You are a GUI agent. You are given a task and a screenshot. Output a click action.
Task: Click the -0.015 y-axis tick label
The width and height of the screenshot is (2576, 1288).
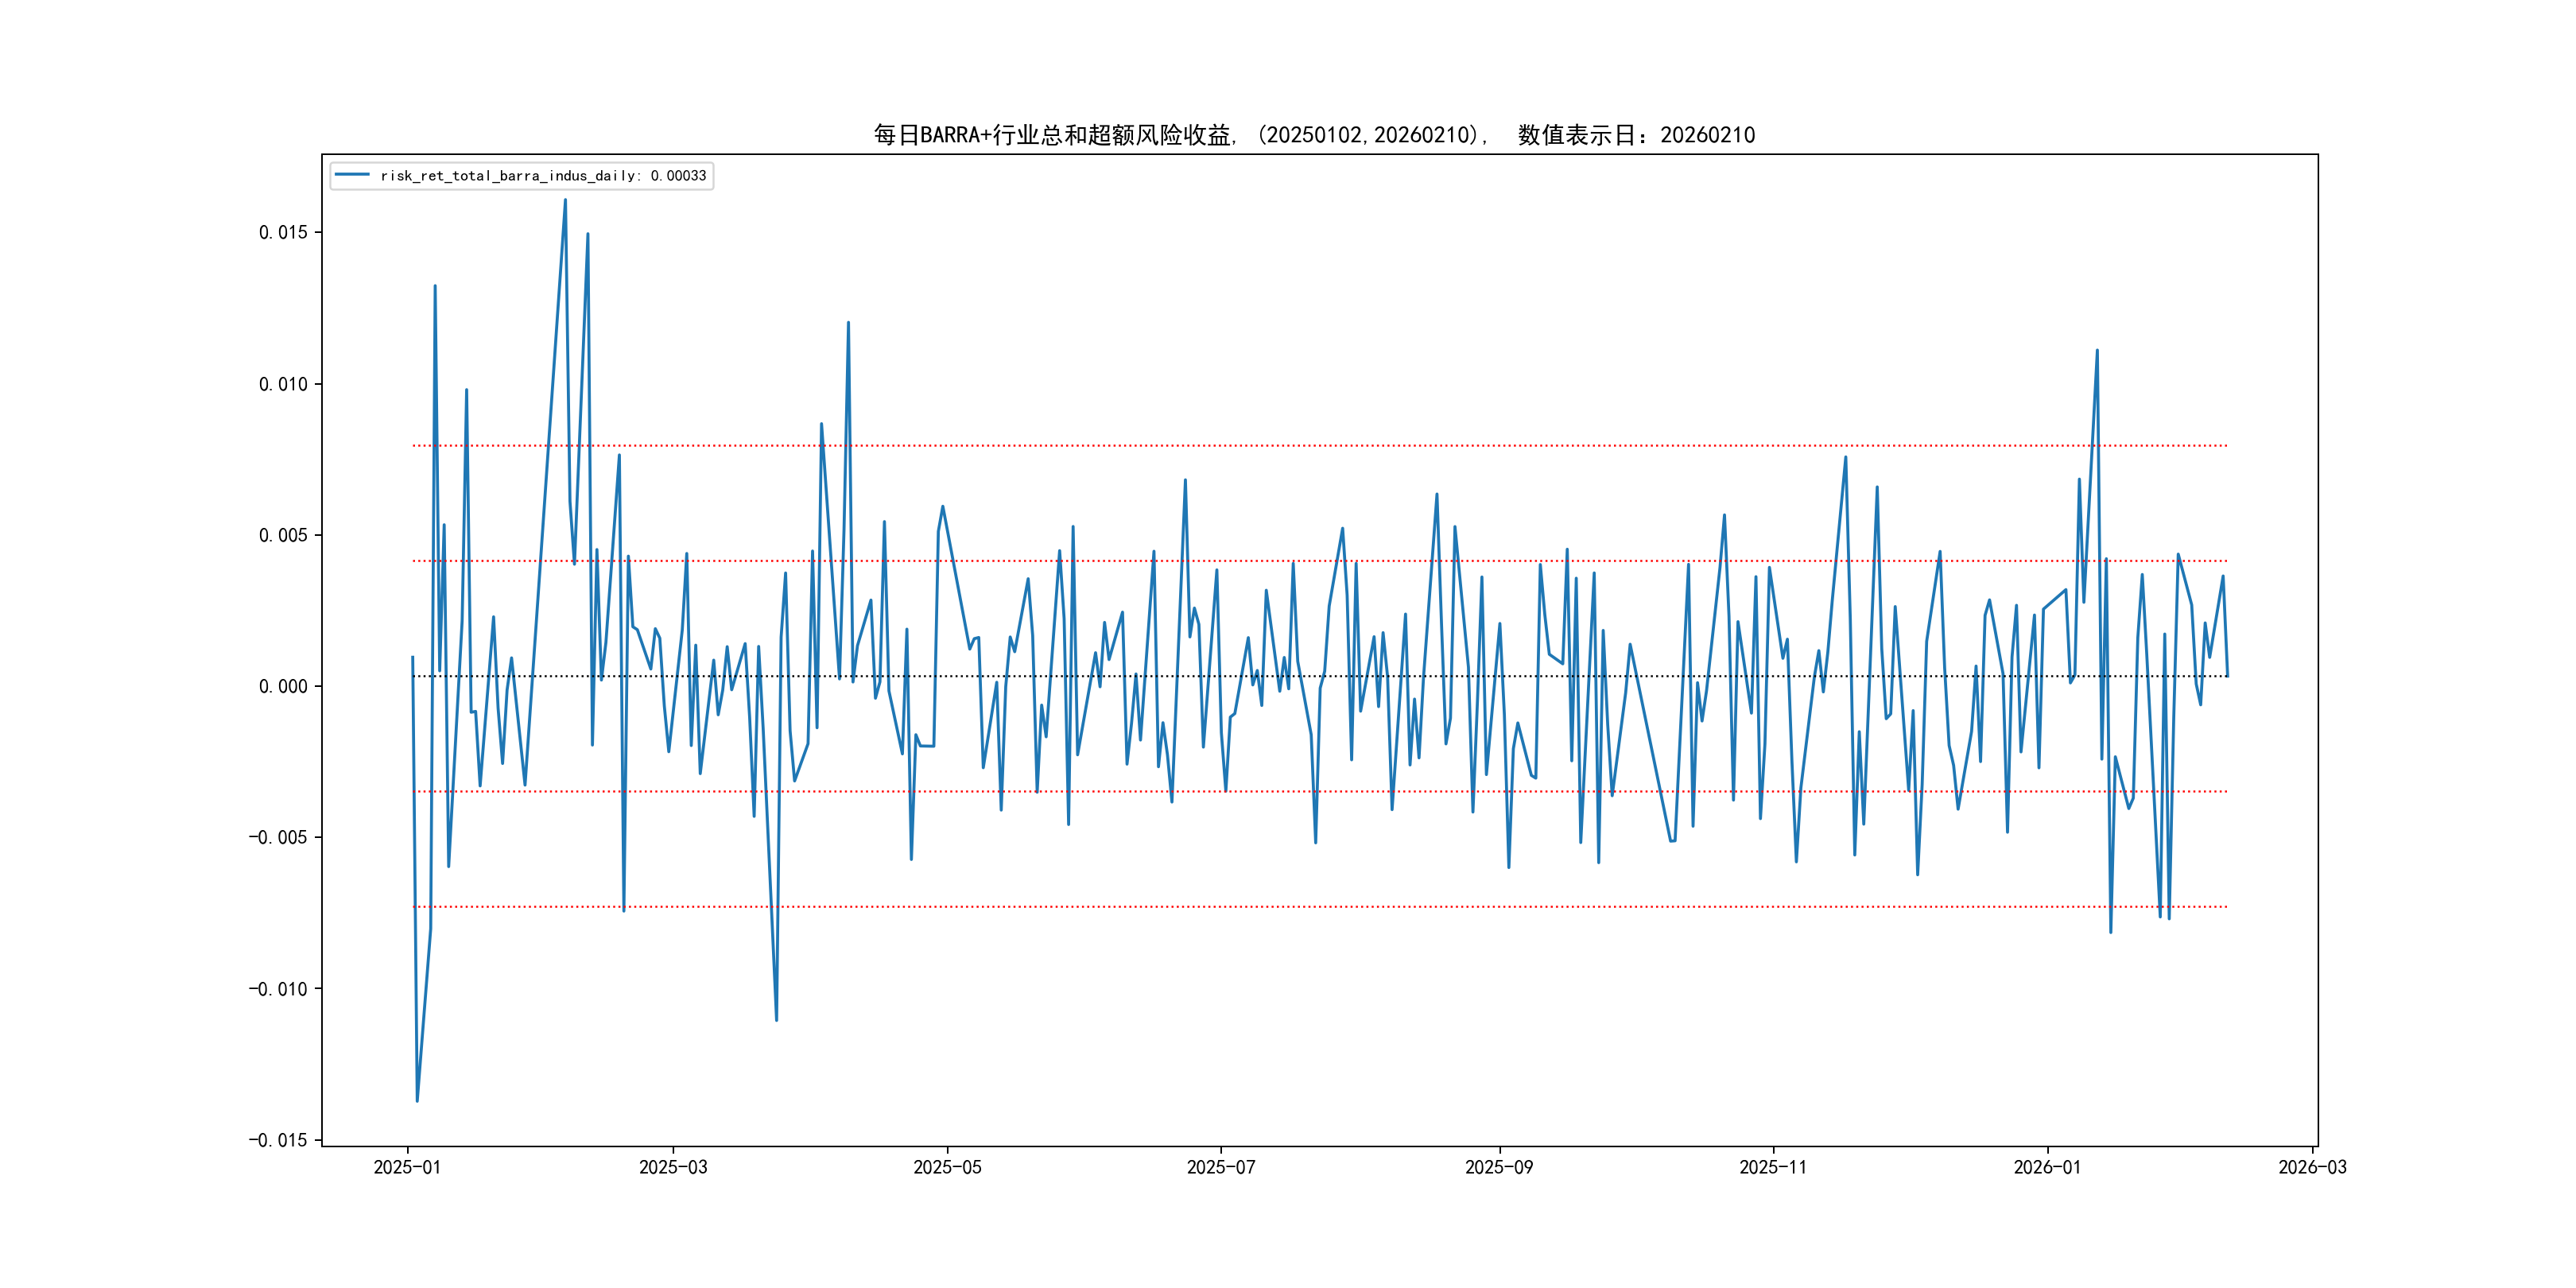click(x=278, y=1140)
